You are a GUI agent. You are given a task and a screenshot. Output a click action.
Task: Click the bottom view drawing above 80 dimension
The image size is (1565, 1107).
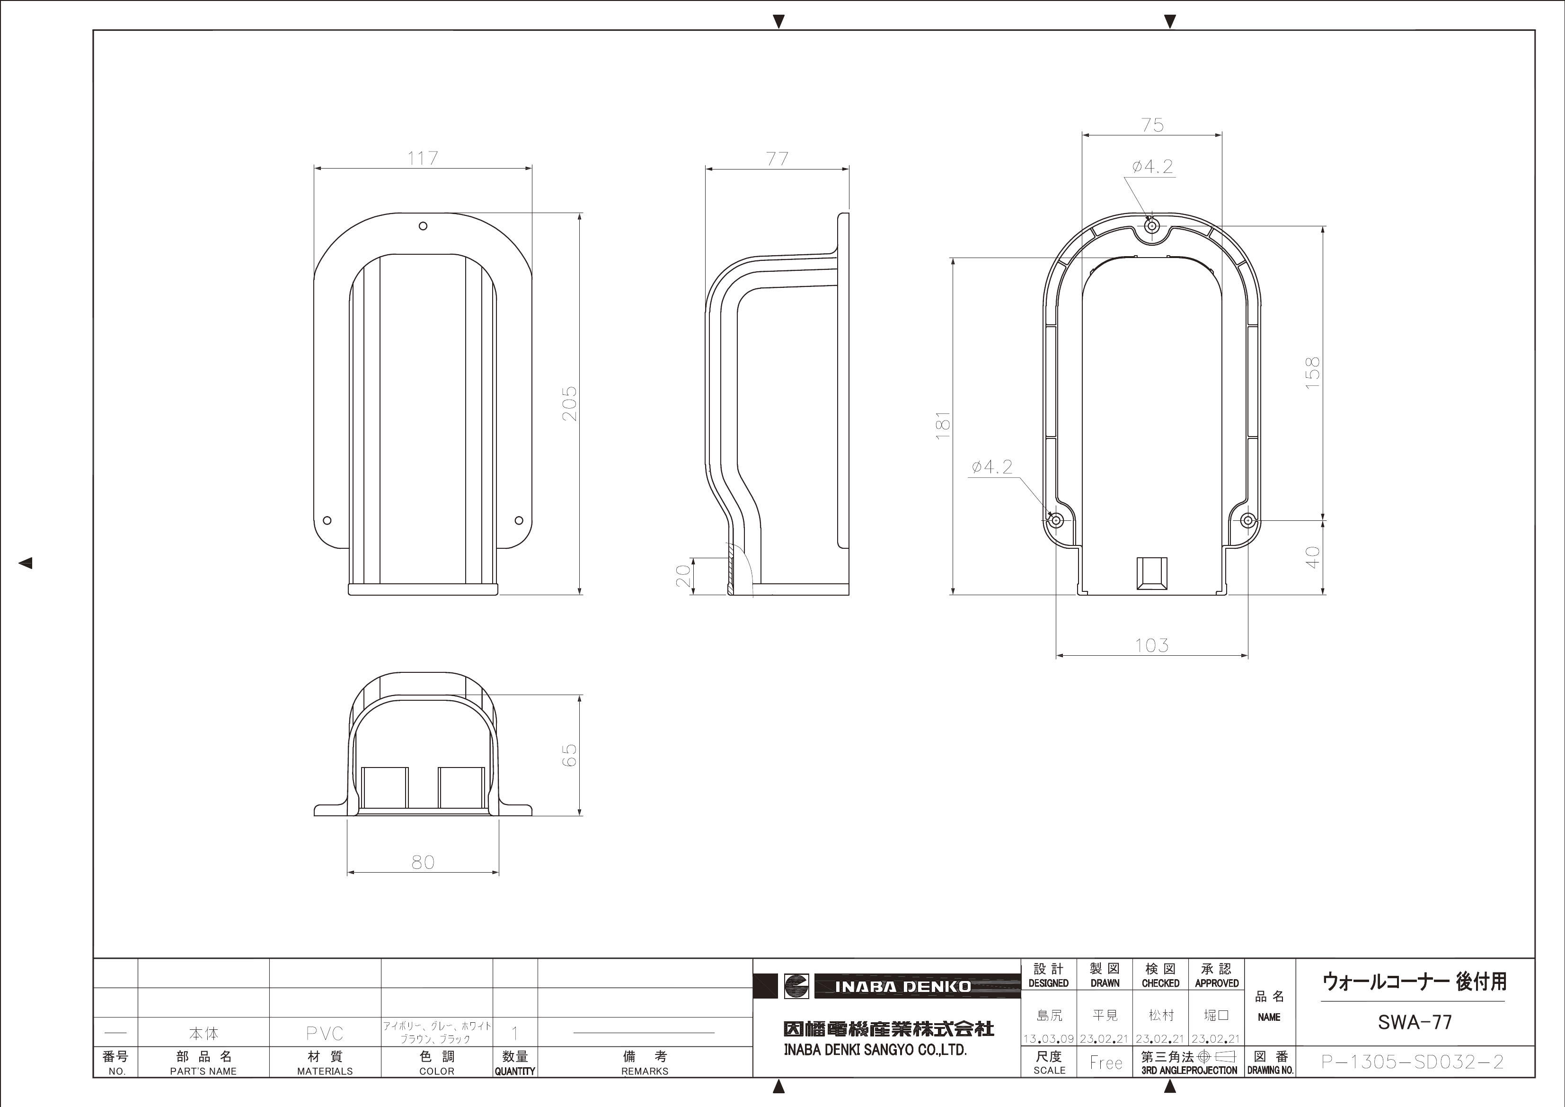click(423, 743)
